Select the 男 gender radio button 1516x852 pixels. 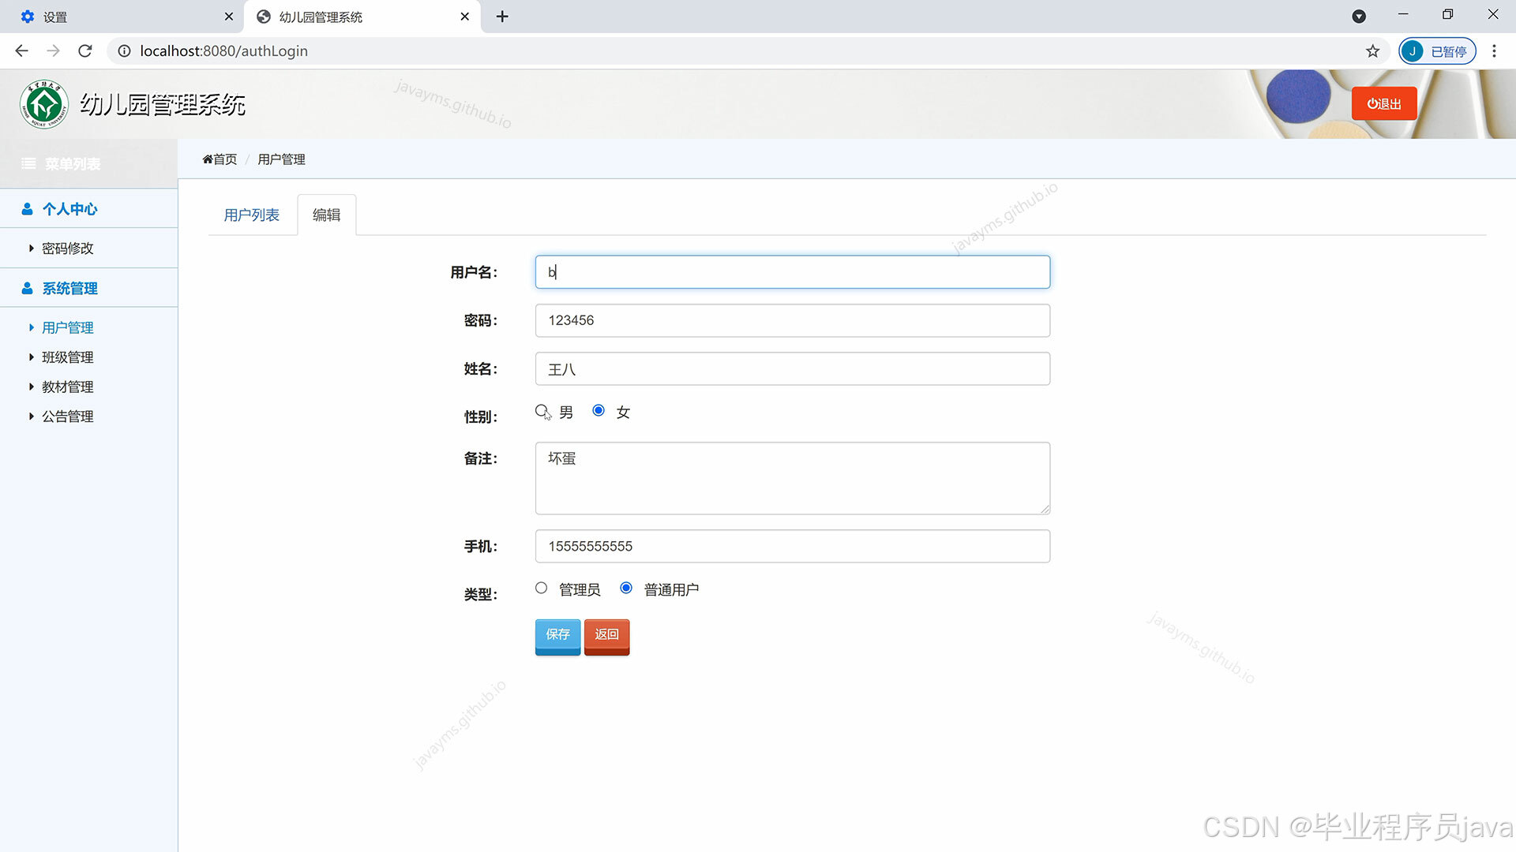click(542, 411)
